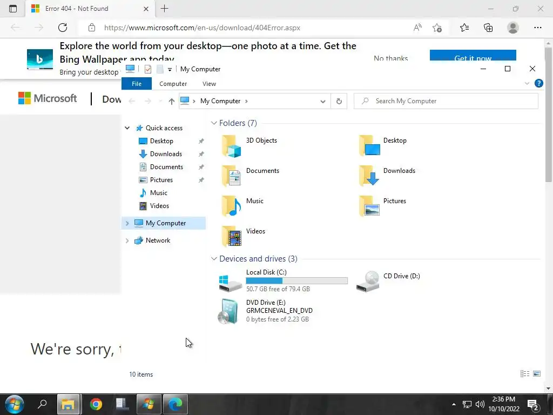Image resolution: width=553 pixels, height=415 pixels.
Task: Select Videos under Quick access
Action: click(x=159, y=206)
